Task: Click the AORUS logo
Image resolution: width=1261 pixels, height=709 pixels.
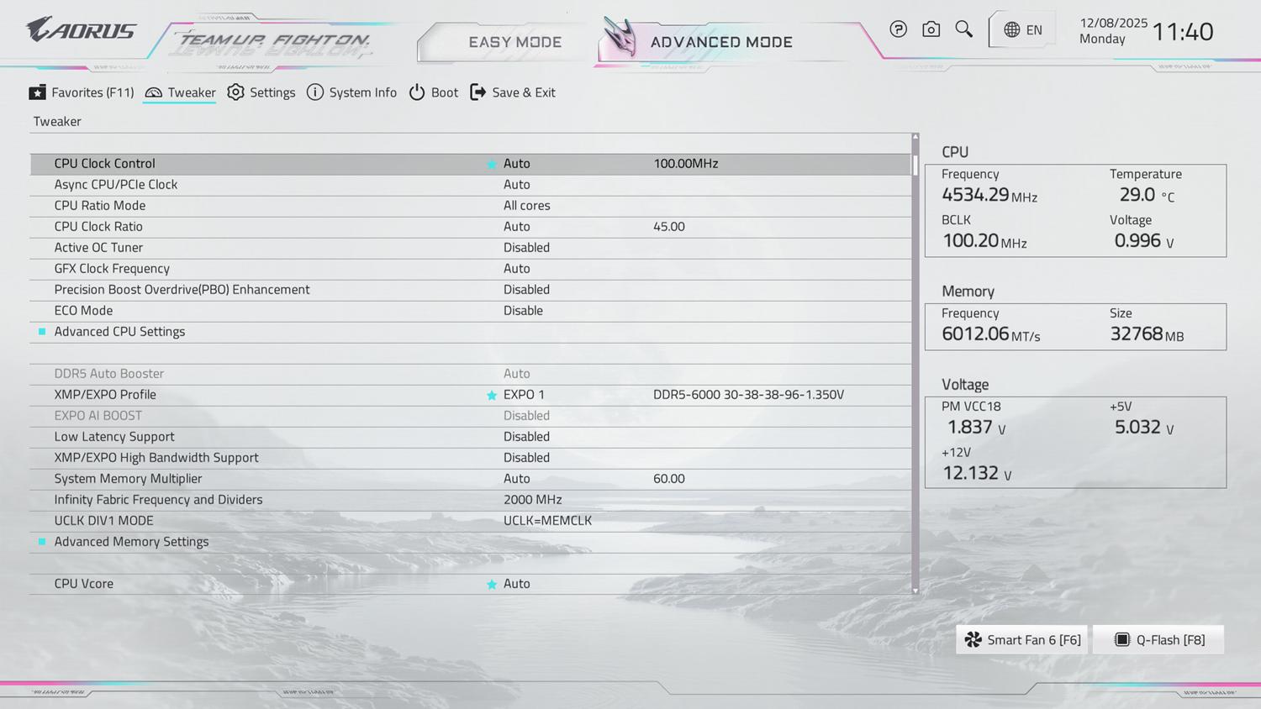Action: [81, 30]
